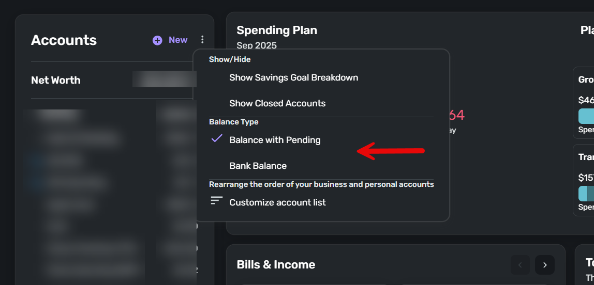
Task: Toggle Show Closed Accounts option
Action: [277, 103]
